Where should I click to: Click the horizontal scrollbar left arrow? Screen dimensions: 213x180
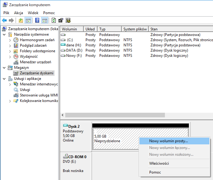click(x=63, y=115)
